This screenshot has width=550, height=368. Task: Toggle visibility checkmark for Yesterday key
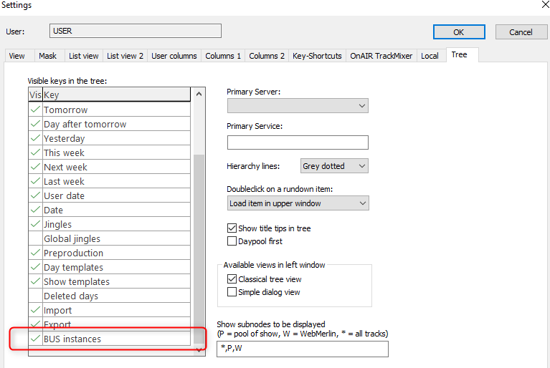coord(34,139)
